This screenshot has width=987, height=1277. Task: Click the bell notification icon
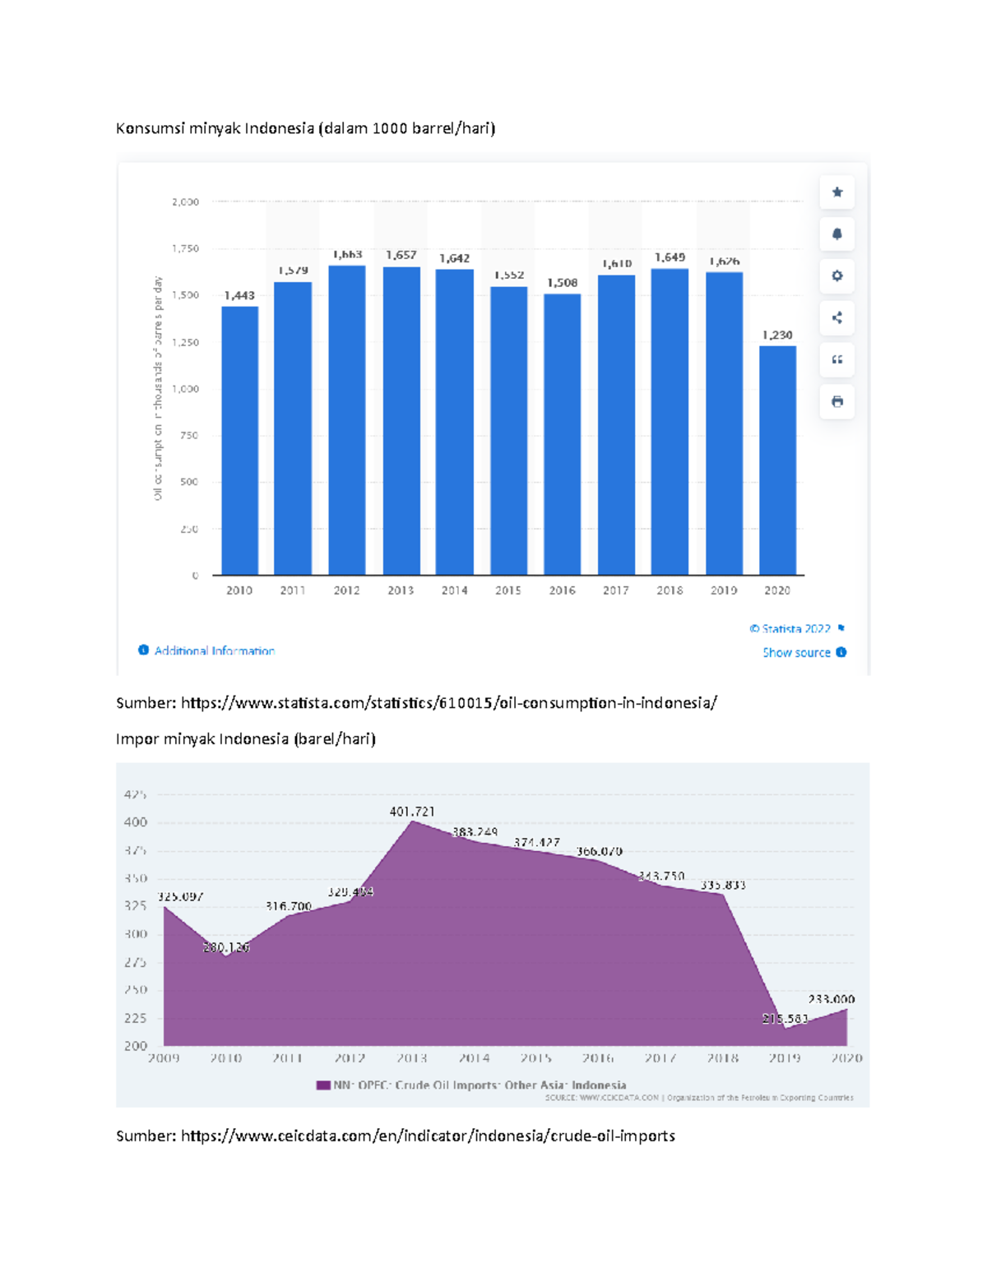click(x=836, y=234)
